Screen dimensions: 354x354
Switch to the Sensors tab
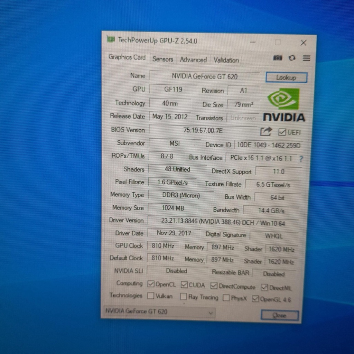point(162,59)
